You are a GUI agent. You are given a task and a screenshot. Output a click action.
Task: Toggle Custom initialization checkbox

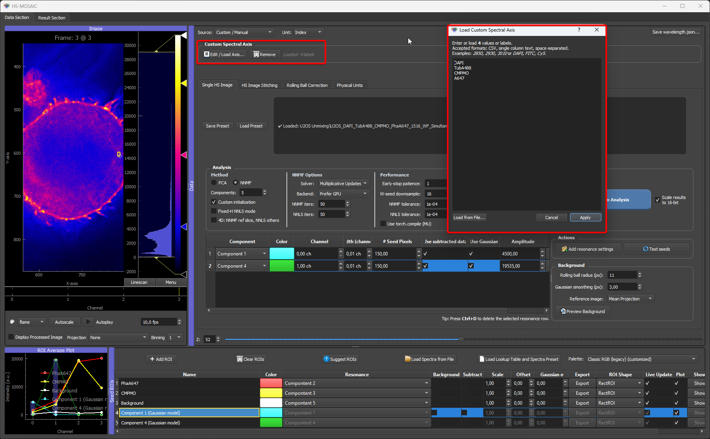coord(214,202)
